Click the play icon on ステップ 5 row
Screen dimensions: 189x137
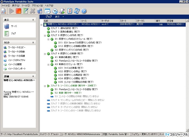click(x=48, y=86)
